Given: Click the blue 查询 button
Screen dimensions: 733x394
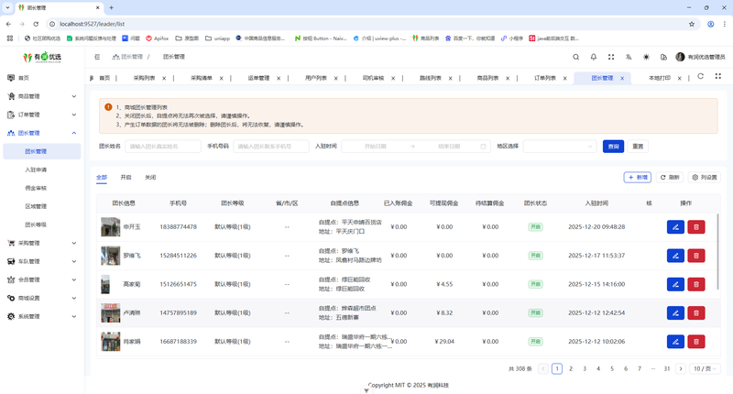Looking at the screenshot, I should [x=613, y=146].
